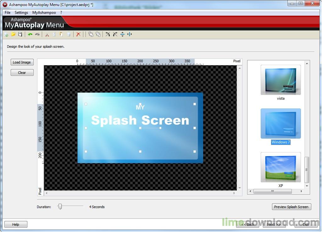This screenshot has width=322, height=232.
Task: Open the File menu
Action: [7, 13]
